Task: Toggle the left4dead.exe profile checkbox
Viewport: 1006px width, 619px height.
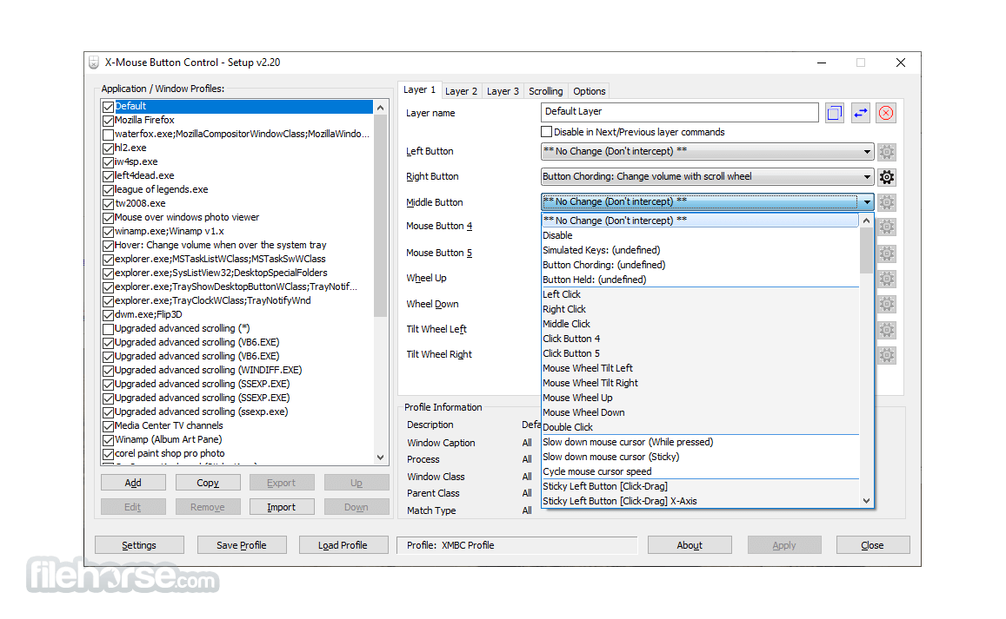Action: click(x=109, y=176)
